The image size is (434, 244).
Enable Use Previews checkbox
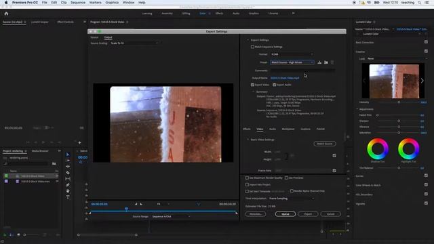(x=286, y=178)
